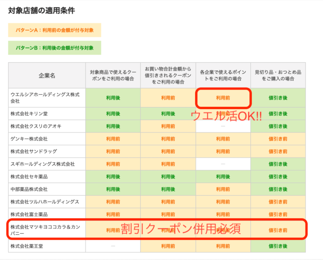Click 利用前 in ゲンキー row, お買い物合計金額 column
Screen dimensions: 323x260
point(168,139)
